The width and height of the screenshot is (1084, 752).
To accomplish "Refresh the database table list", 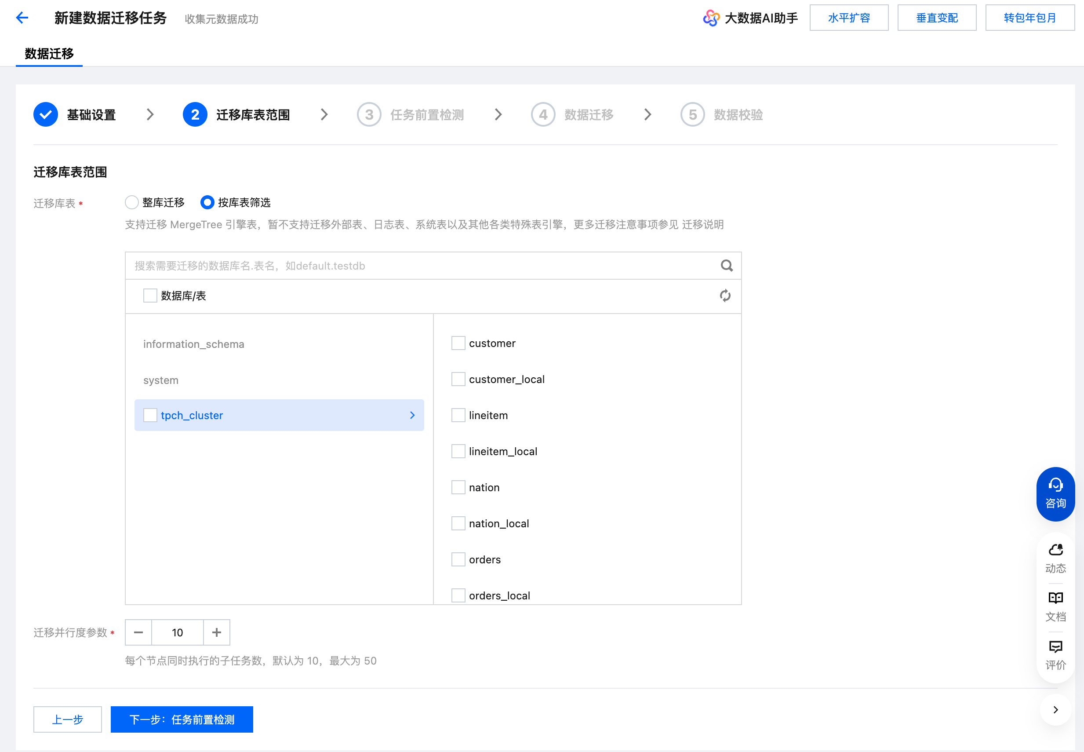I will click(725, 296).
